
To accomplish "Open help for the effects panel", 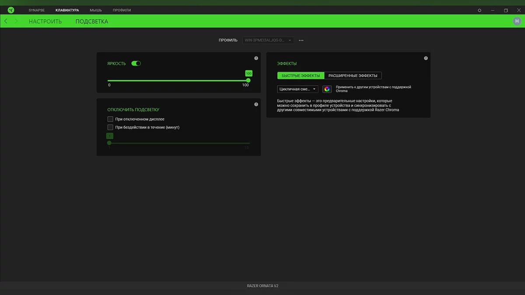I will coord(426,58).
